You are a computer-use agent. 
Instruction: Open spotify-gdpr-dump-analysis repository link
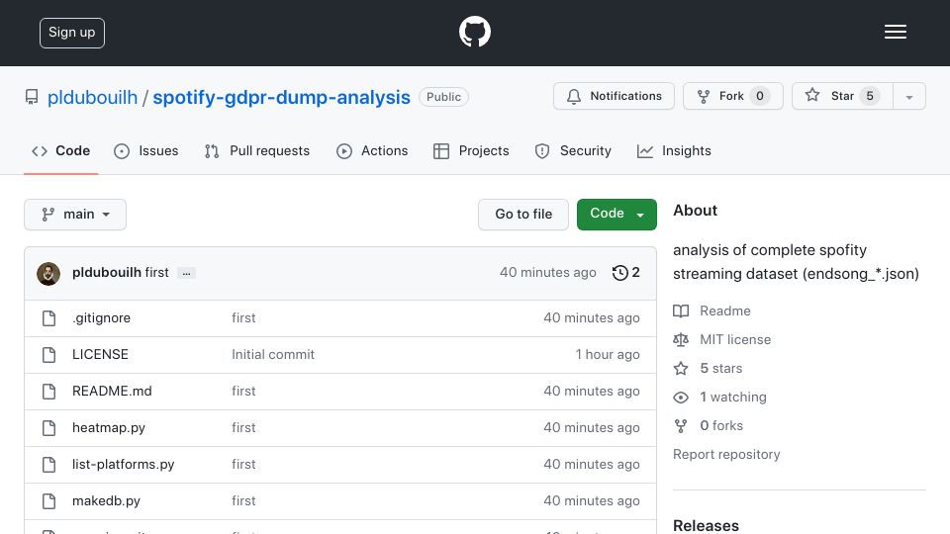[281, 97]
